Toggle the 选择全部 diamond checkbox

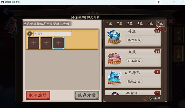pyautogui.click(x=146, y=98)
